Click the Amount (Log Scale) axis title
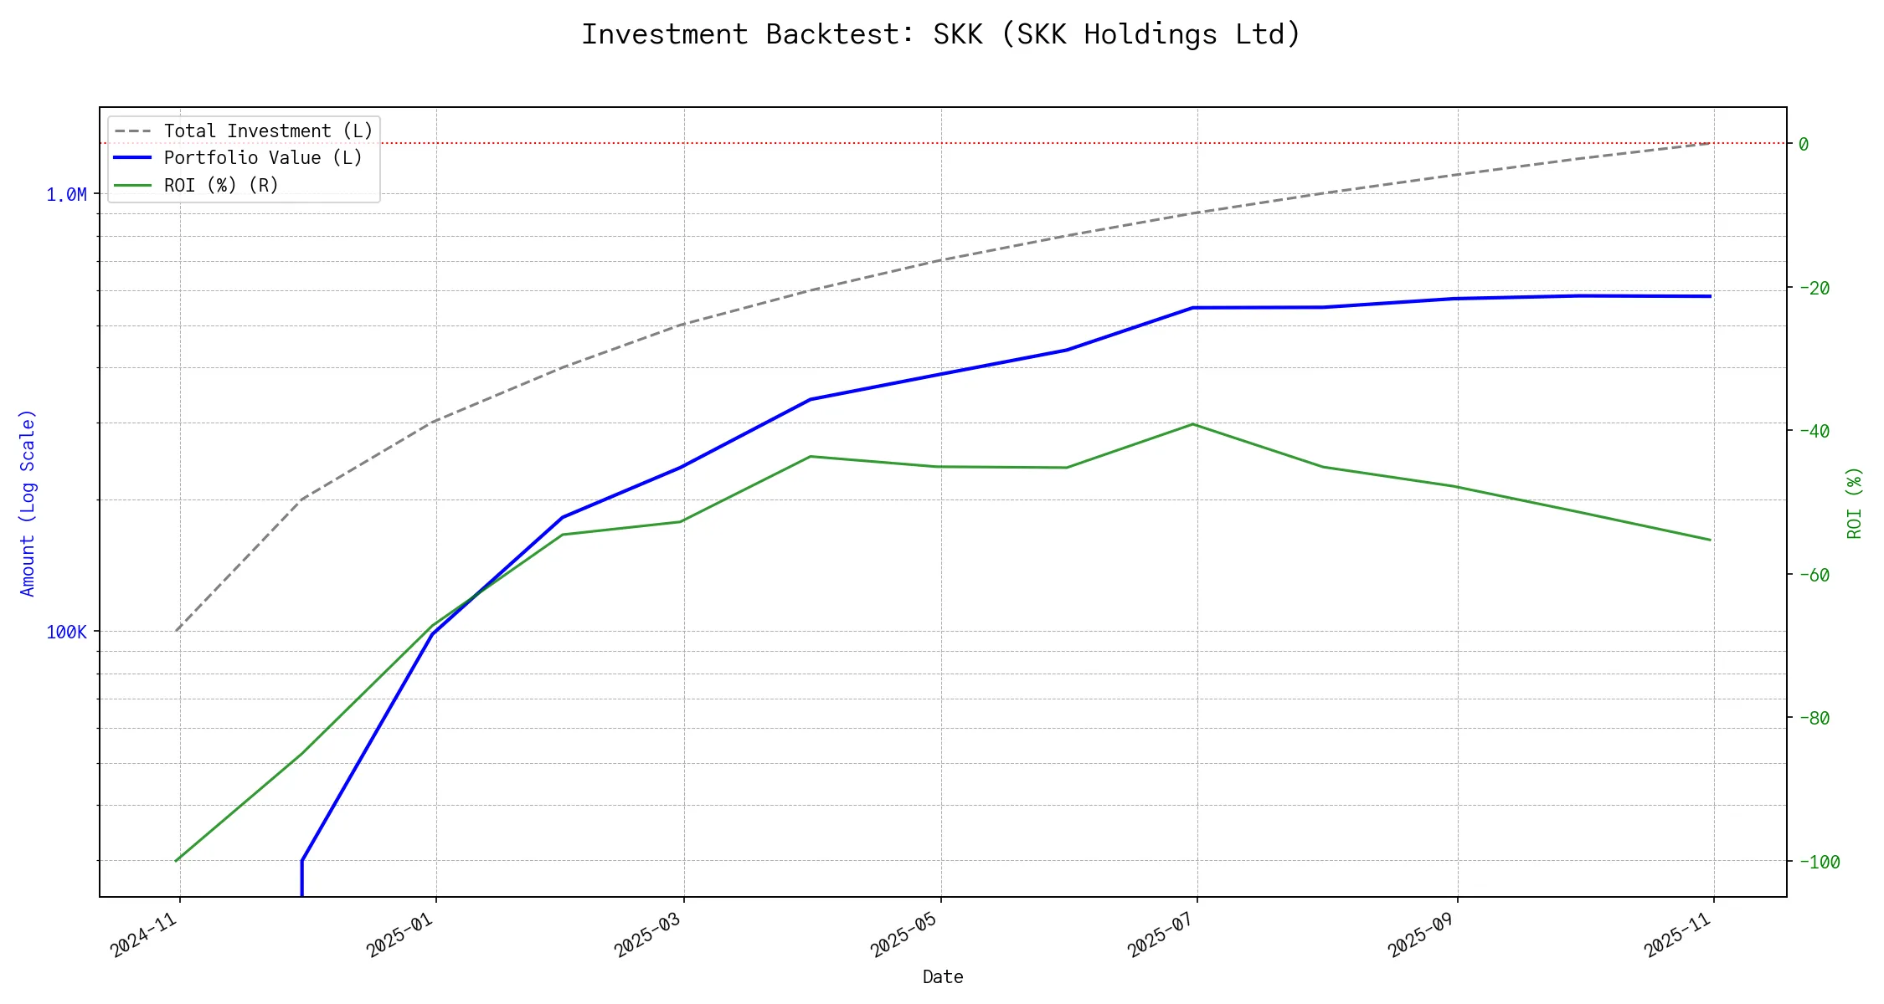1884x1004 pixels. coord(28,503)
